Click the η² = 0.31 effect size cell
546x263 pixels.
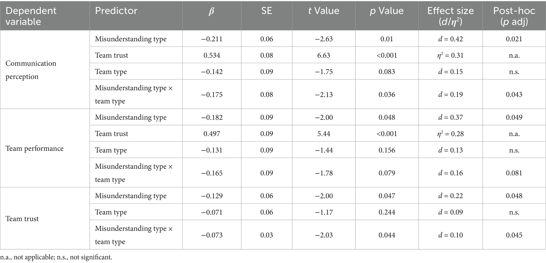click(x=450, y=55)
